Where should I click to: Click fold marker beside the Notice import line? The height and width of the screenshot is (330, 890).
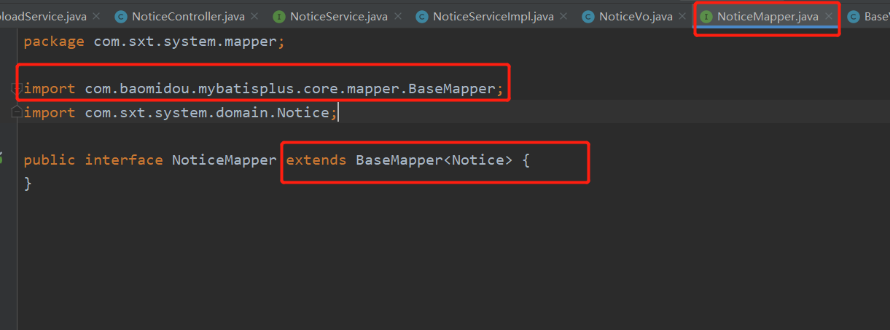pyautogui.click(x=17, y=112)
